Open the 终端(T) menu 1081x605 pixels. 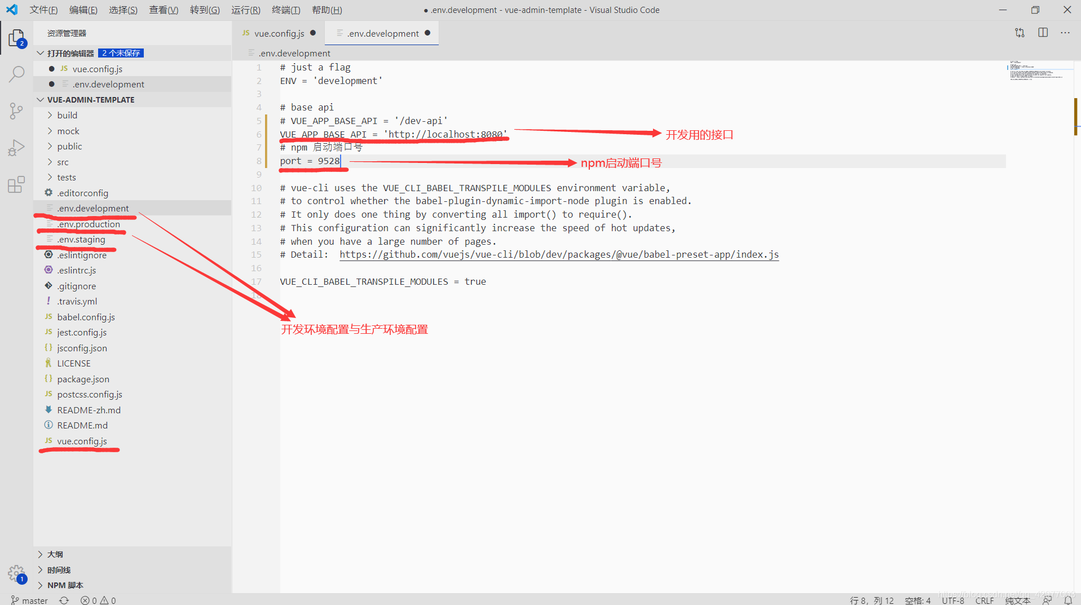286,10
